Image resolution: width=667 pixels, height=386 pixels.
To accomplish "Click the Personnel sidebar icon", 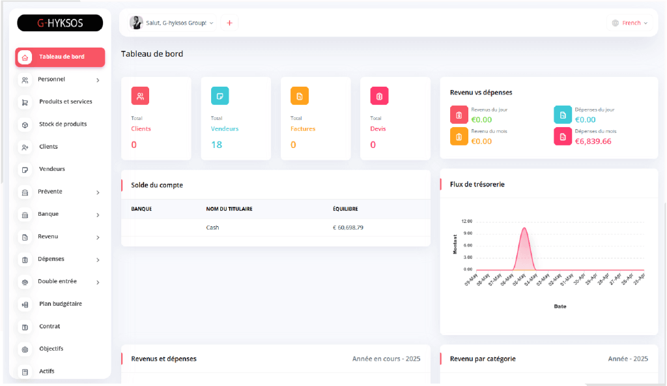I will 25,80.
